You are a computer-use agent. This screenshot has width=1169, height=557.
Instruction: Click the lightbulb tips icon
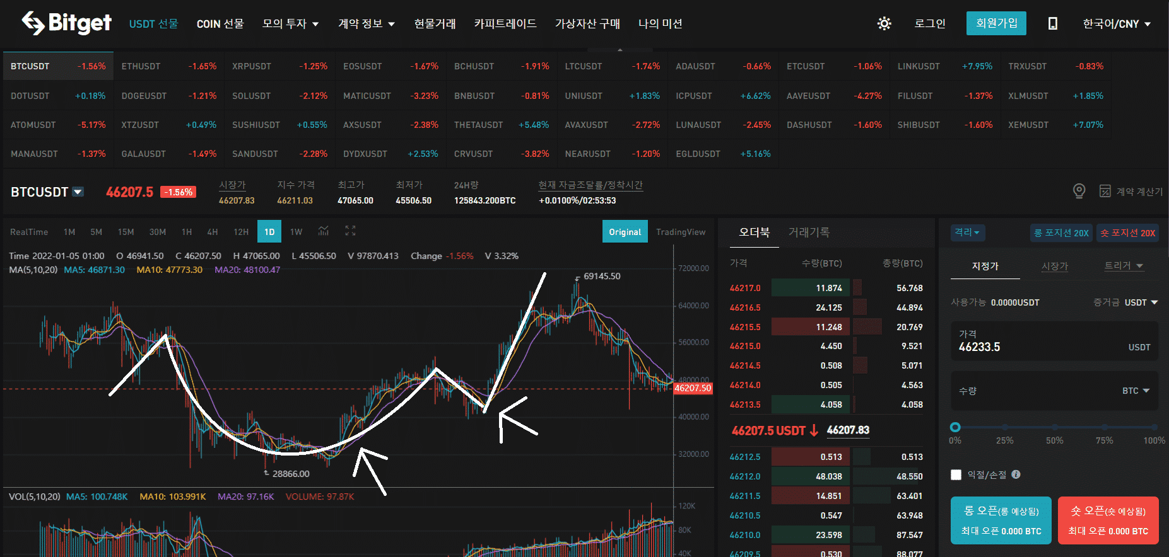click(x=1079, y=191)
